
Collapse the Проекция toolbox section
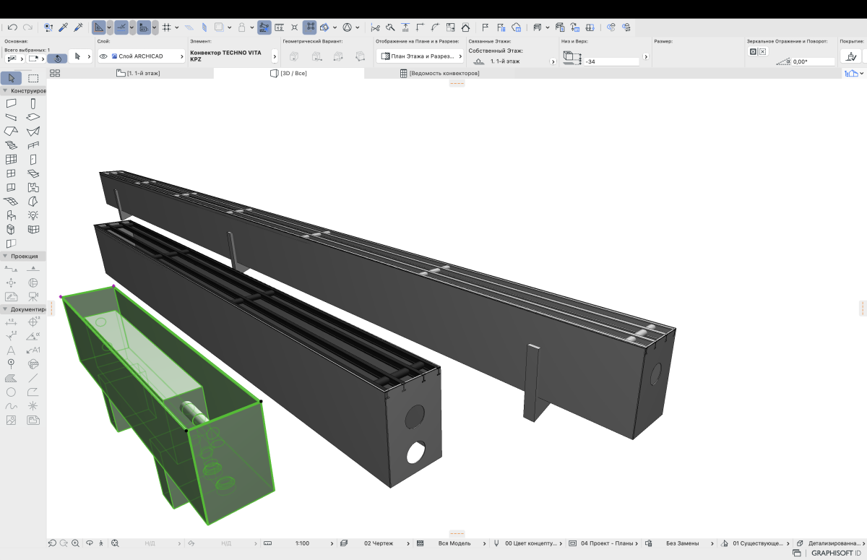tap(5, 256)
